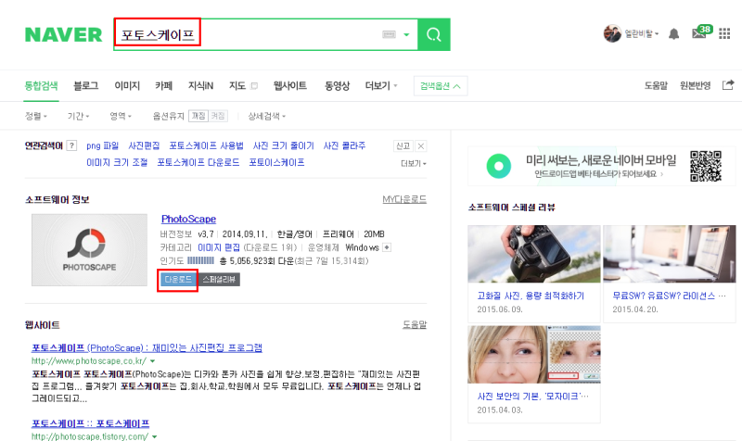Expand the search box autocomplete arrow
This screenshot has width=742, height=441.
tap(406, 34)
